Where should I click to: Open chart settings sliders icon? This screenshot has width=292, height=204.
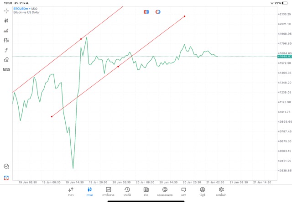6,40
